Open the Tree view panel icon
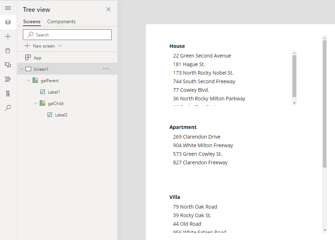The width and height of the screenshot is (335, 240). click(8, 22)
